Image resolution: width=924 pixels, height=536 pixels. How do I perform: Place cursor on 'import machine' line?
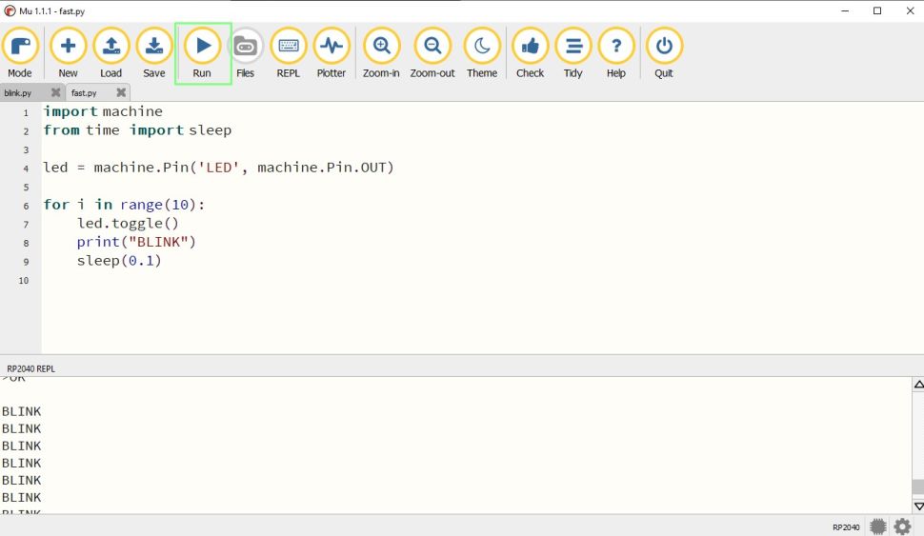tap(103, 111)
